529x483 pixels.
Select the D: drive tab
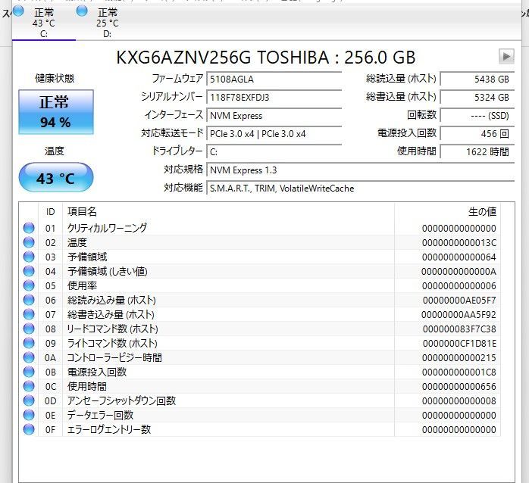coord(108,22)
